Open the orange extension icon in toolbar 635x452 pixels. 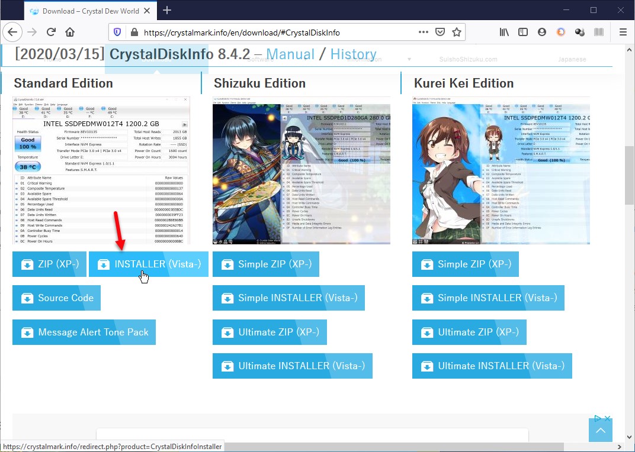click(561, 32)
